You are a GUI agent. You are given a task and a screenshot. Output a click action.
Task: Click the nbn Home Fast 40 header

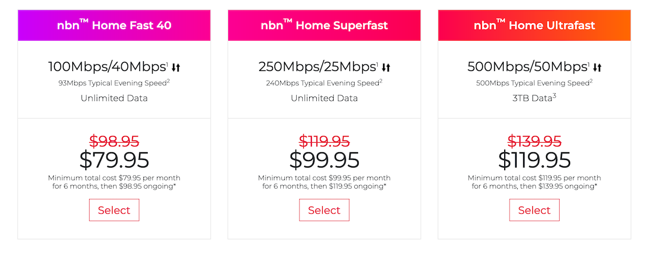click(x=114, y=25)
